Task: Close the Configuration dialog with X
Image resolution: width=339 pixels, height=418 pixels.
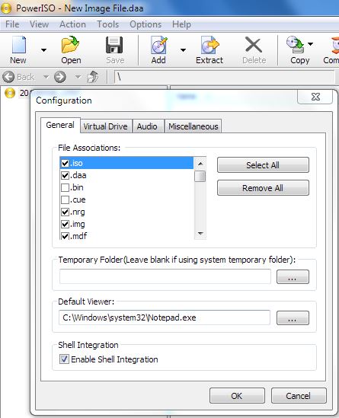Action: [315, 97]
